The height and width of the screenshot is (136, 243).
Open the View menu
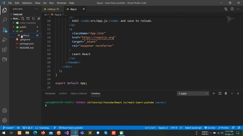point(38,3)
